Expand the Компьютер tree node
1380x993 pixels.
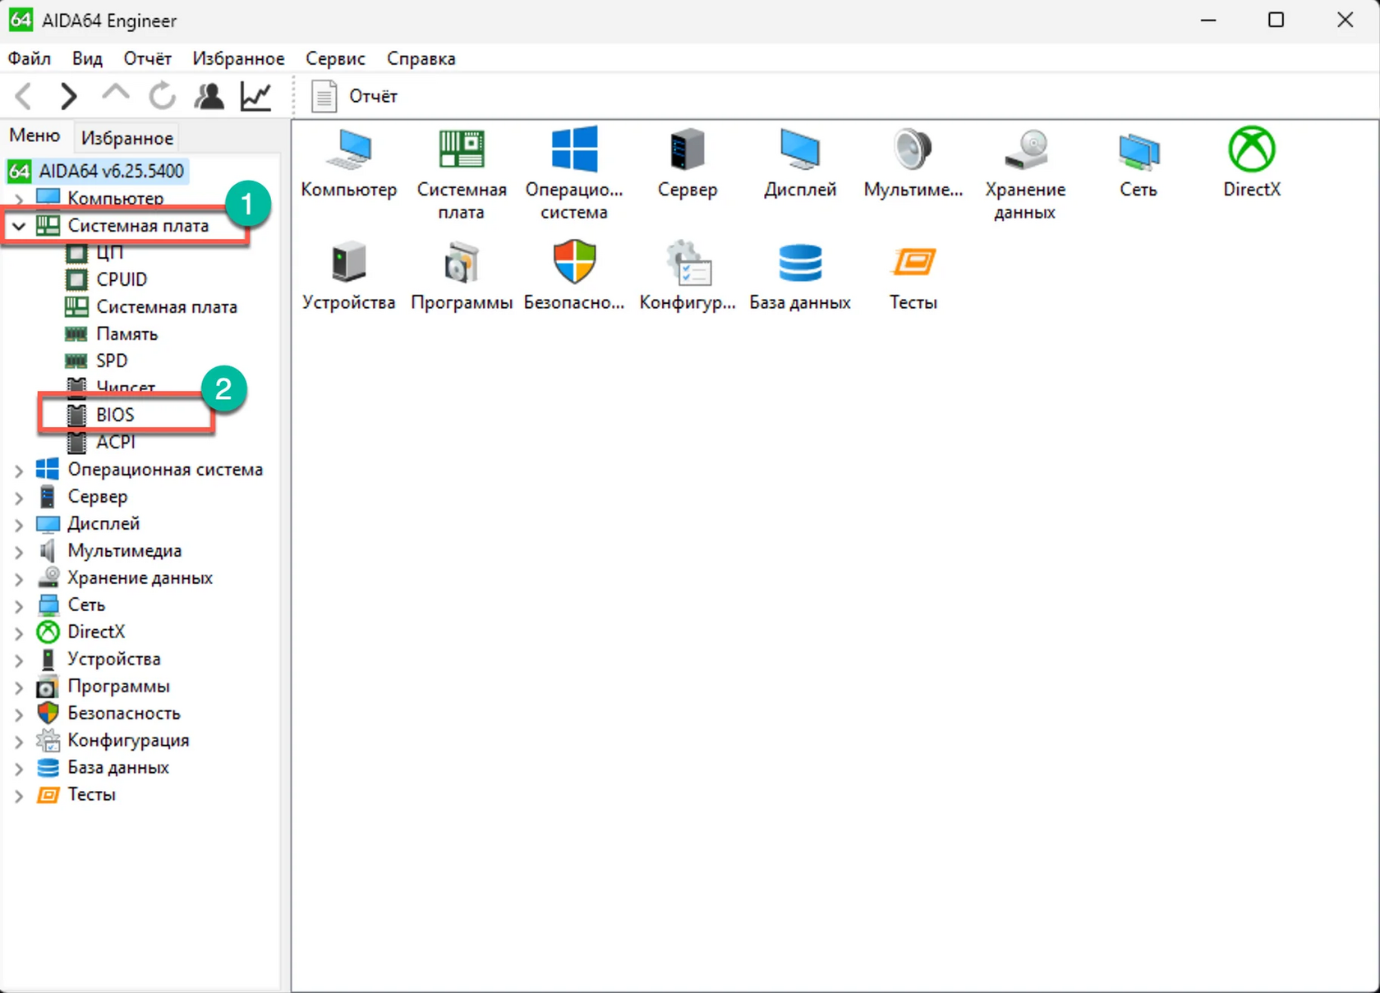pos(19,199)
